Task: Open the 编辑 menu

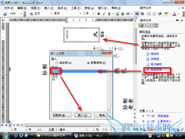Action: [x=22, y=8]
